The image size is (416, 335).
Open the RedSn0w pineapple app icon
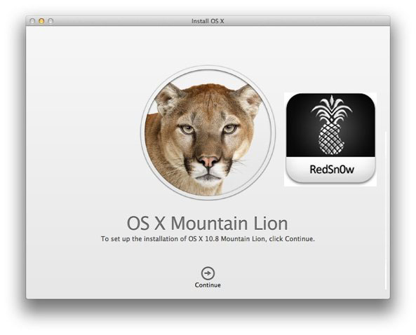tap(330, 139)
